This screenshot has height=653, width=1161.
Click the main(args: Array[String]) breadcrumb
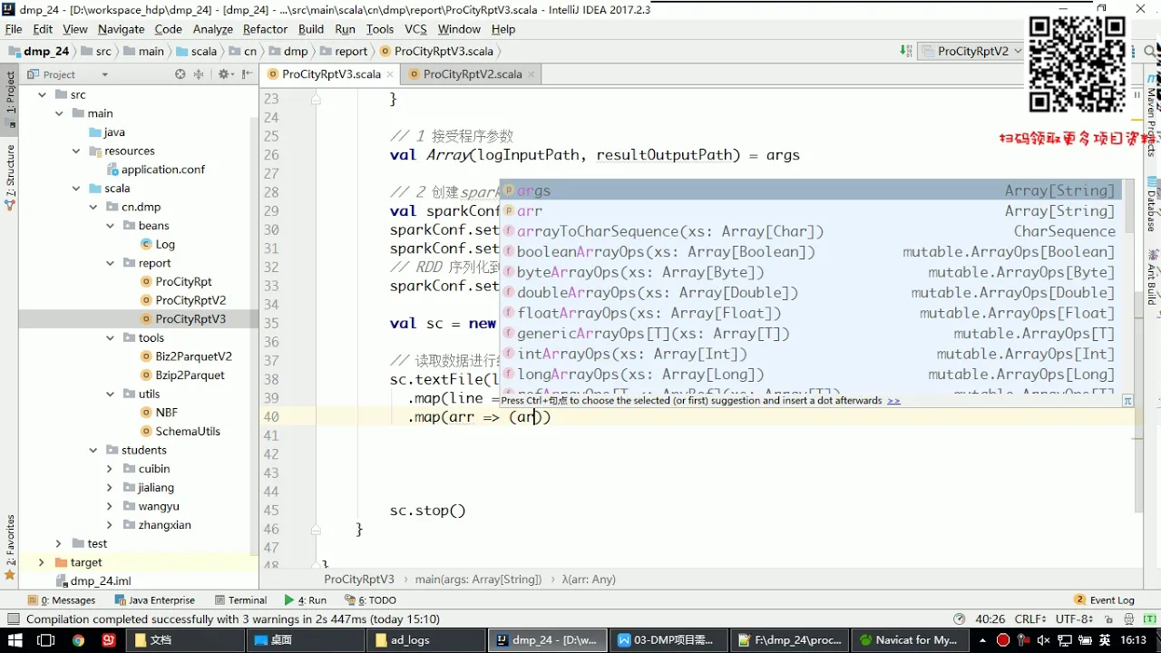tap(479, 579)
